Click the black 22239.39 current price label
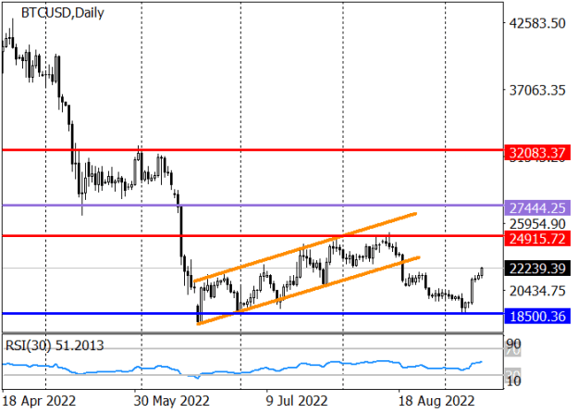578x413 pixels. click(537, 269)
